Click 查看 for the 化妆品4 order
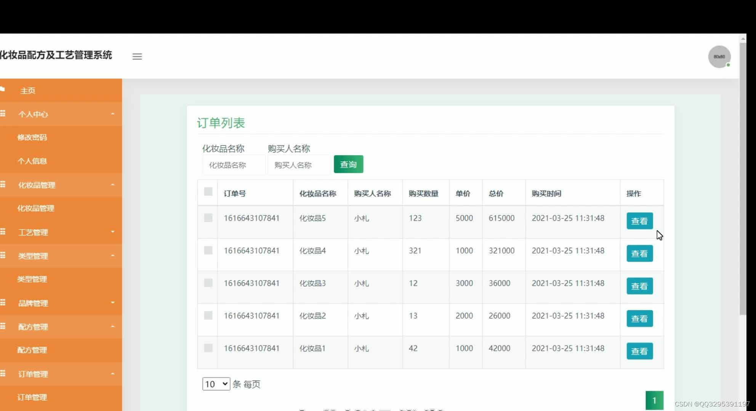 (639, 253)
